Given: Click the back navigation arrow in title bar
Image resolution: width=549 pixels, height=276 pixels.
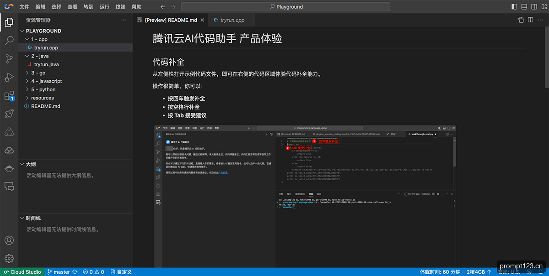Looking at the screenshot, I should [x=163, y=7].
